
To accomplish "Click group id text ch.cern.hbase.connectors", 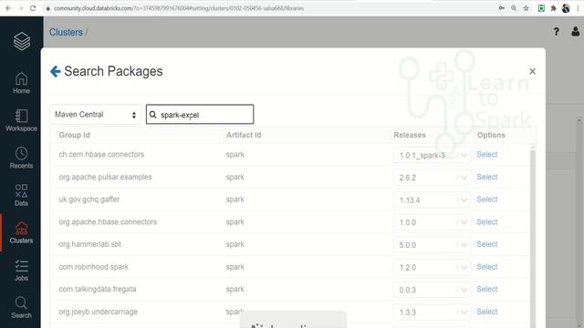I will pos(101,154).
